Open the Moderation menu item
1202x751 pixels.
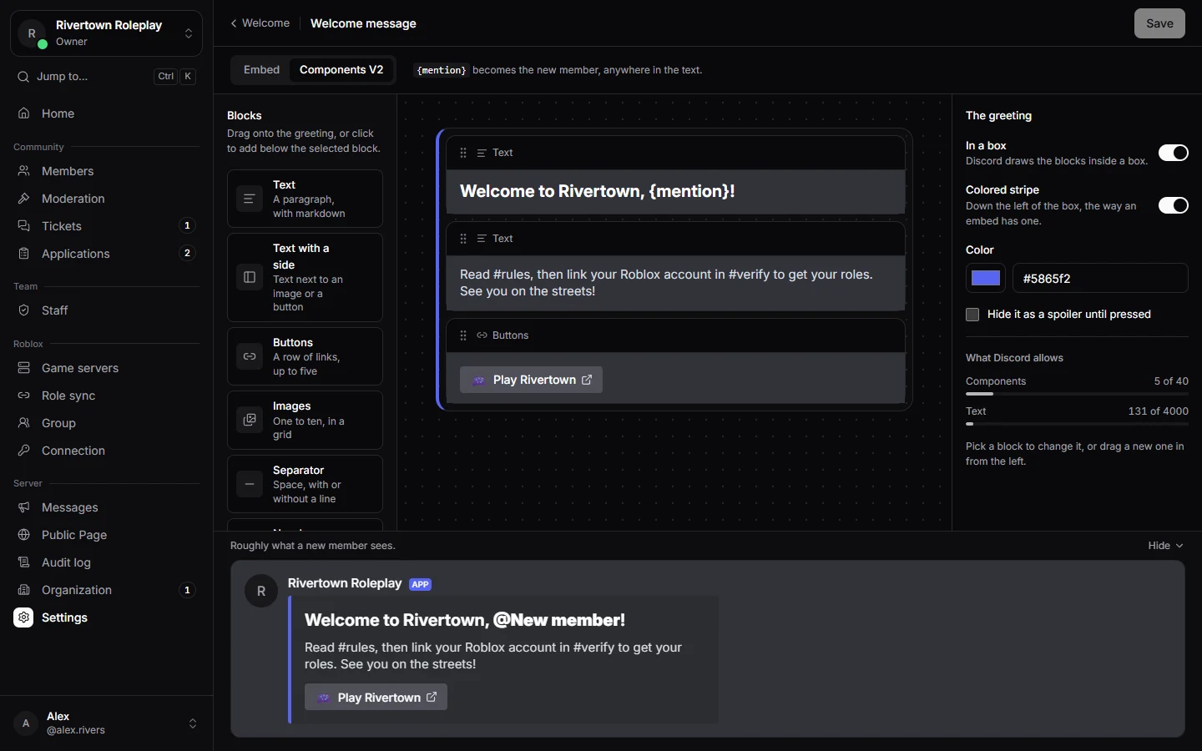106,199
